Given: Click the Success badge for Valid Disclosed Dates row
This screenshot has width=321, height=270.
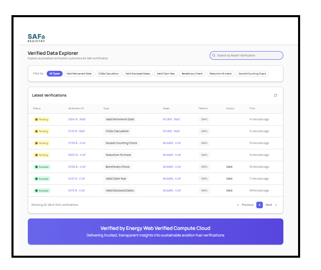Looking at the screenshot, I should click(x=42, y=191).
